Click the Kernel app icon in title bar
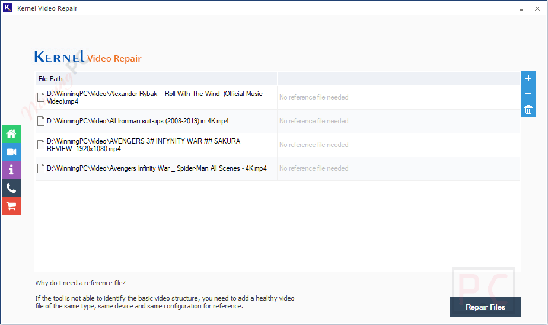 point(7,8)
